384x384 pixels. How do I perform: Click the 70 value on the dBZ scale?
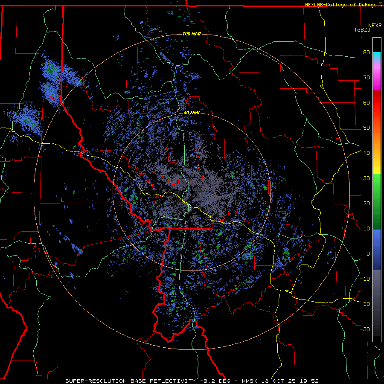click(367, 78)
